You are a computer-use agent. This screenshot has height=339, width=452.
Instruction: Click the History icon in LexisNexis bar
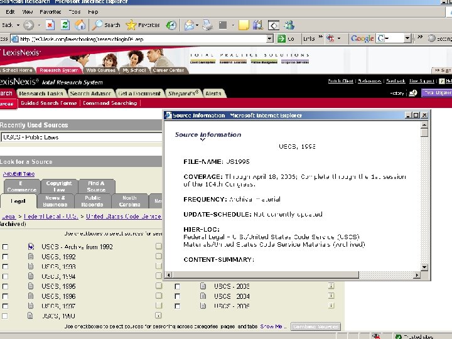[413, 93]
